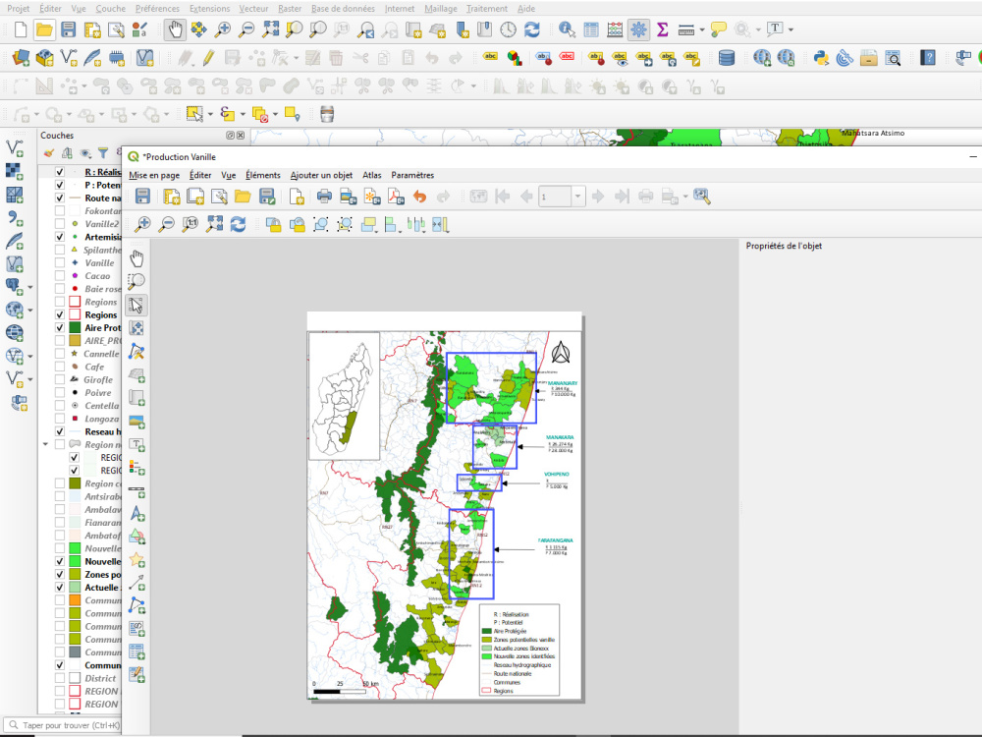Click the Nouvelle bright green layer swatch
Image resolution: width=982 pixels, height=737 pixels.
(x=75, y=561)
